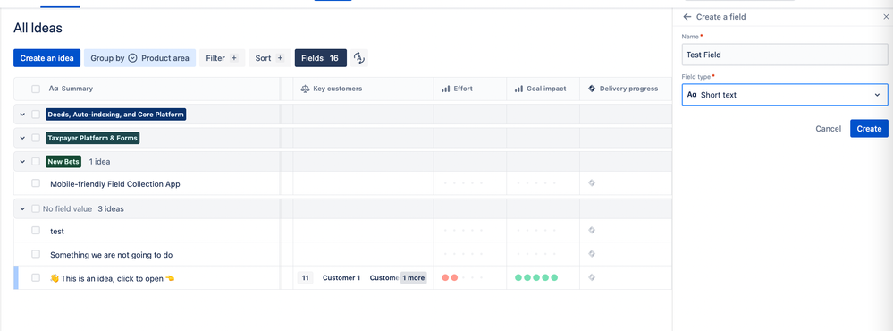Collapse the No field value group

[x=22, y=209]
